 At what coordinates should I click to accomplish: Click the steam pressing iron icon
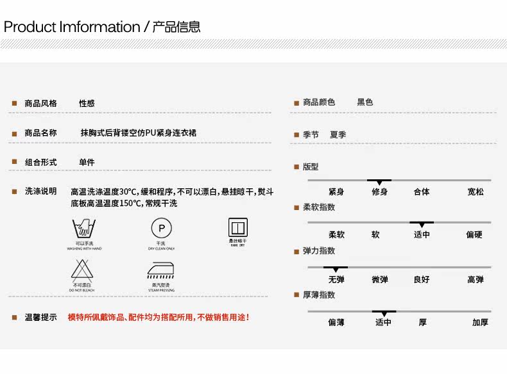(160, 270)
